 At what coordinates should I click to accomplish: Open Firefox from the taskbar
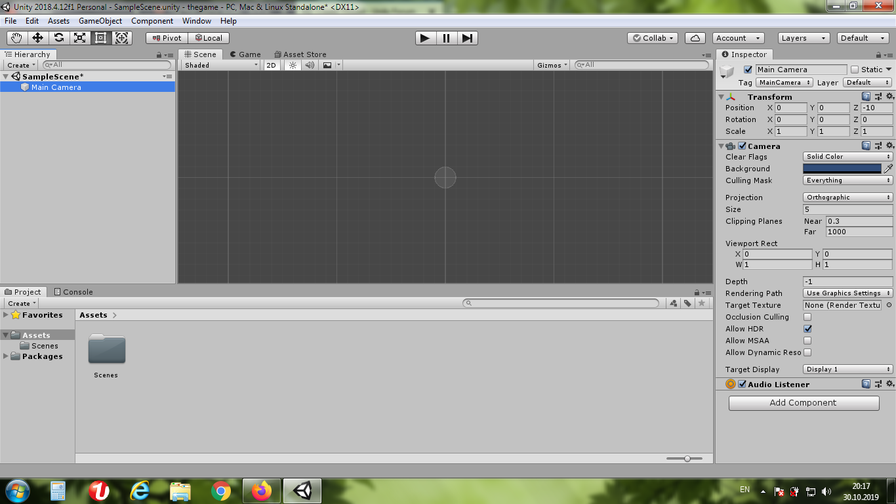pos(261,490)
